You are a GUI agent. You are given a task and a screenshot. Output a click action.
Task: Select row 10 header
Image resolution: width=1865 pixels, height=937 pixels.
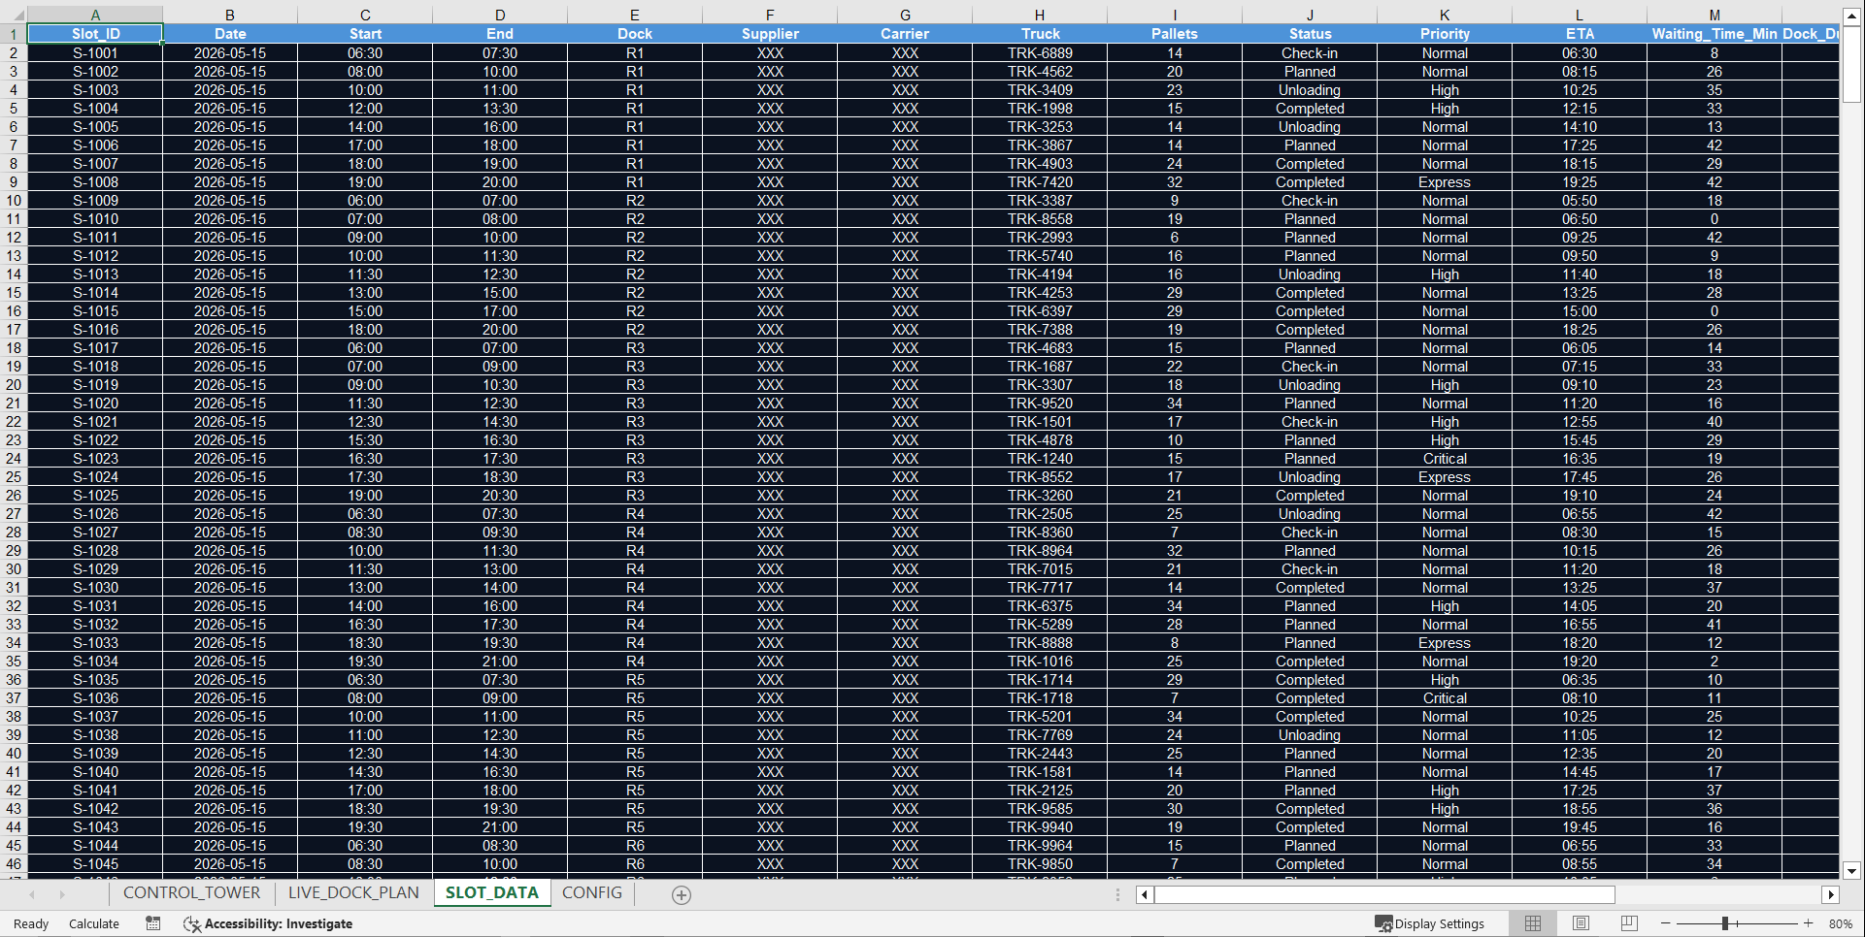pos(14,201)
